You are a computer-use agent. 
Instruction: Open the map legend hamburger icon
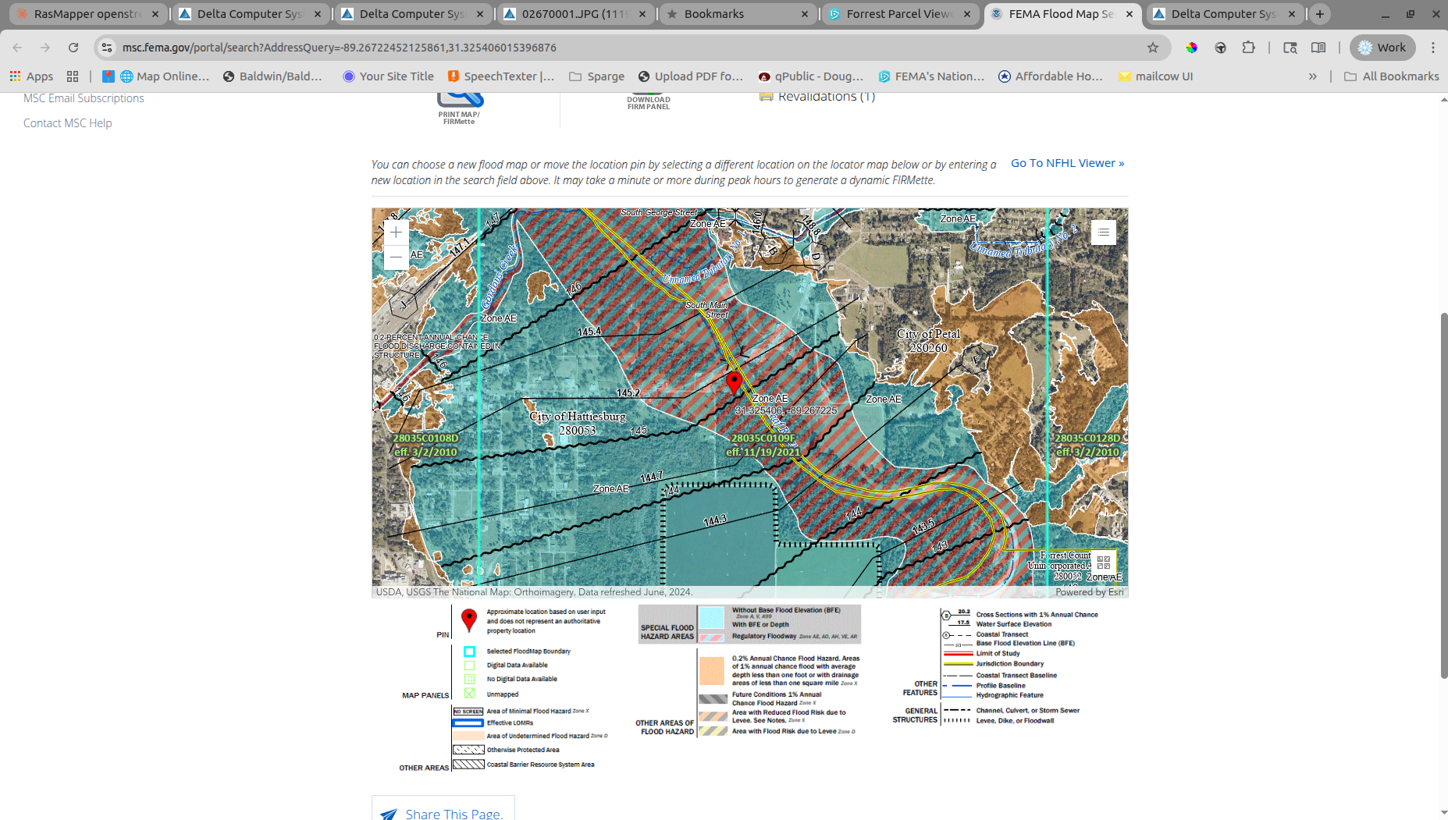(x=1103, y=232)
